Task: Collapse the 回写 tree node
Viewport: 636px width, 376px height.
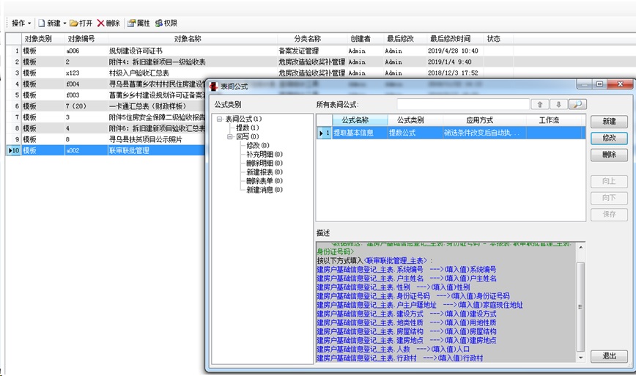Action: tap(229, 136)
